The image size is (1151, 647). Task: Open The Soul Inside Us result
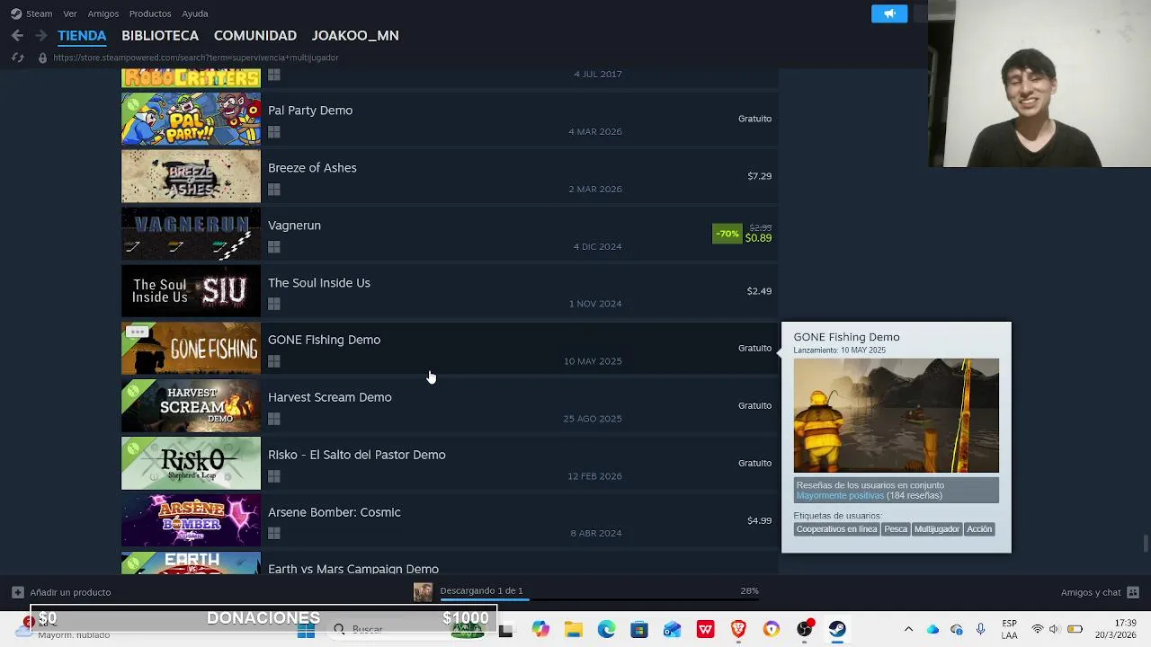(450, 291)
